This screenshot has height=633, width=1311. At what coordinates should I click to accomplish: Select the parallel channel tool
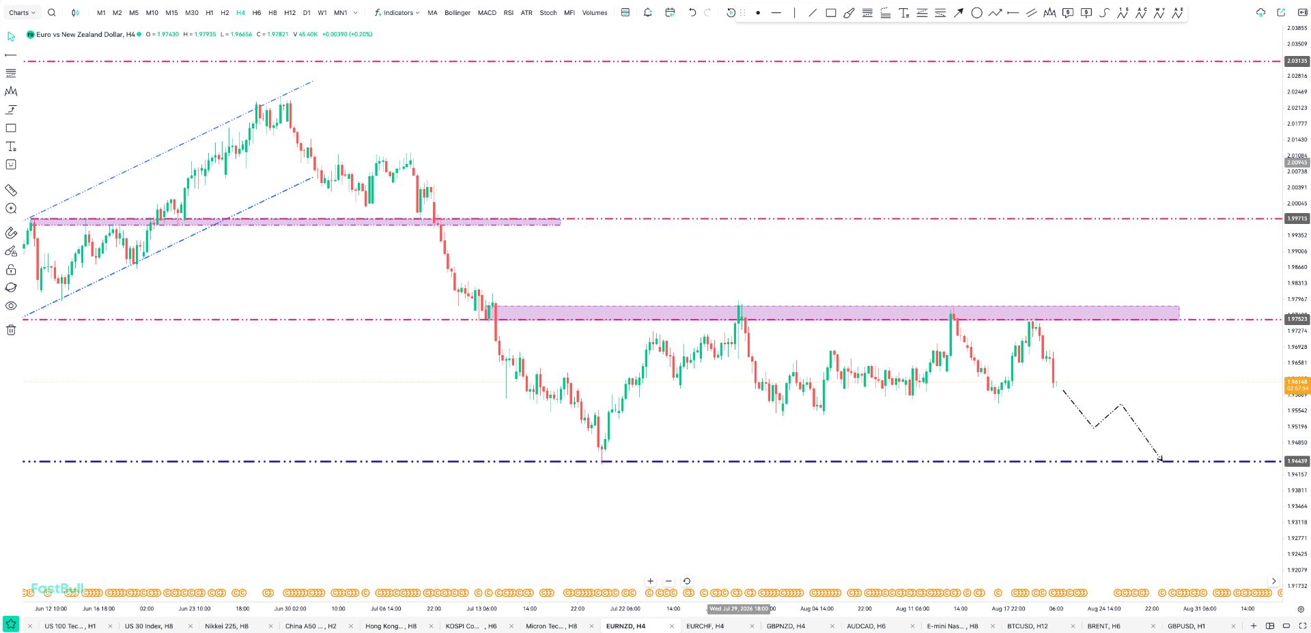1032,12
